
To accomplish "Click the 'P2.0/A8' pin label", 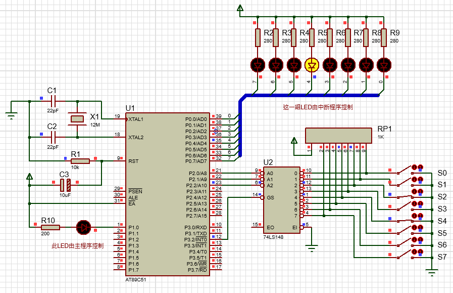I will (198, 173).
